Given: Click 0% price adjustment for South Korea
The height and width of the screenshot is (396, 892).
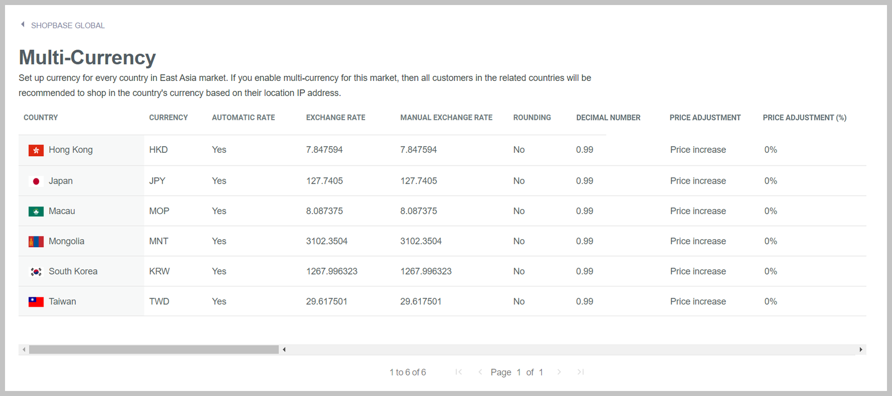Looking at the screenshot, I should tap(770, 271).
